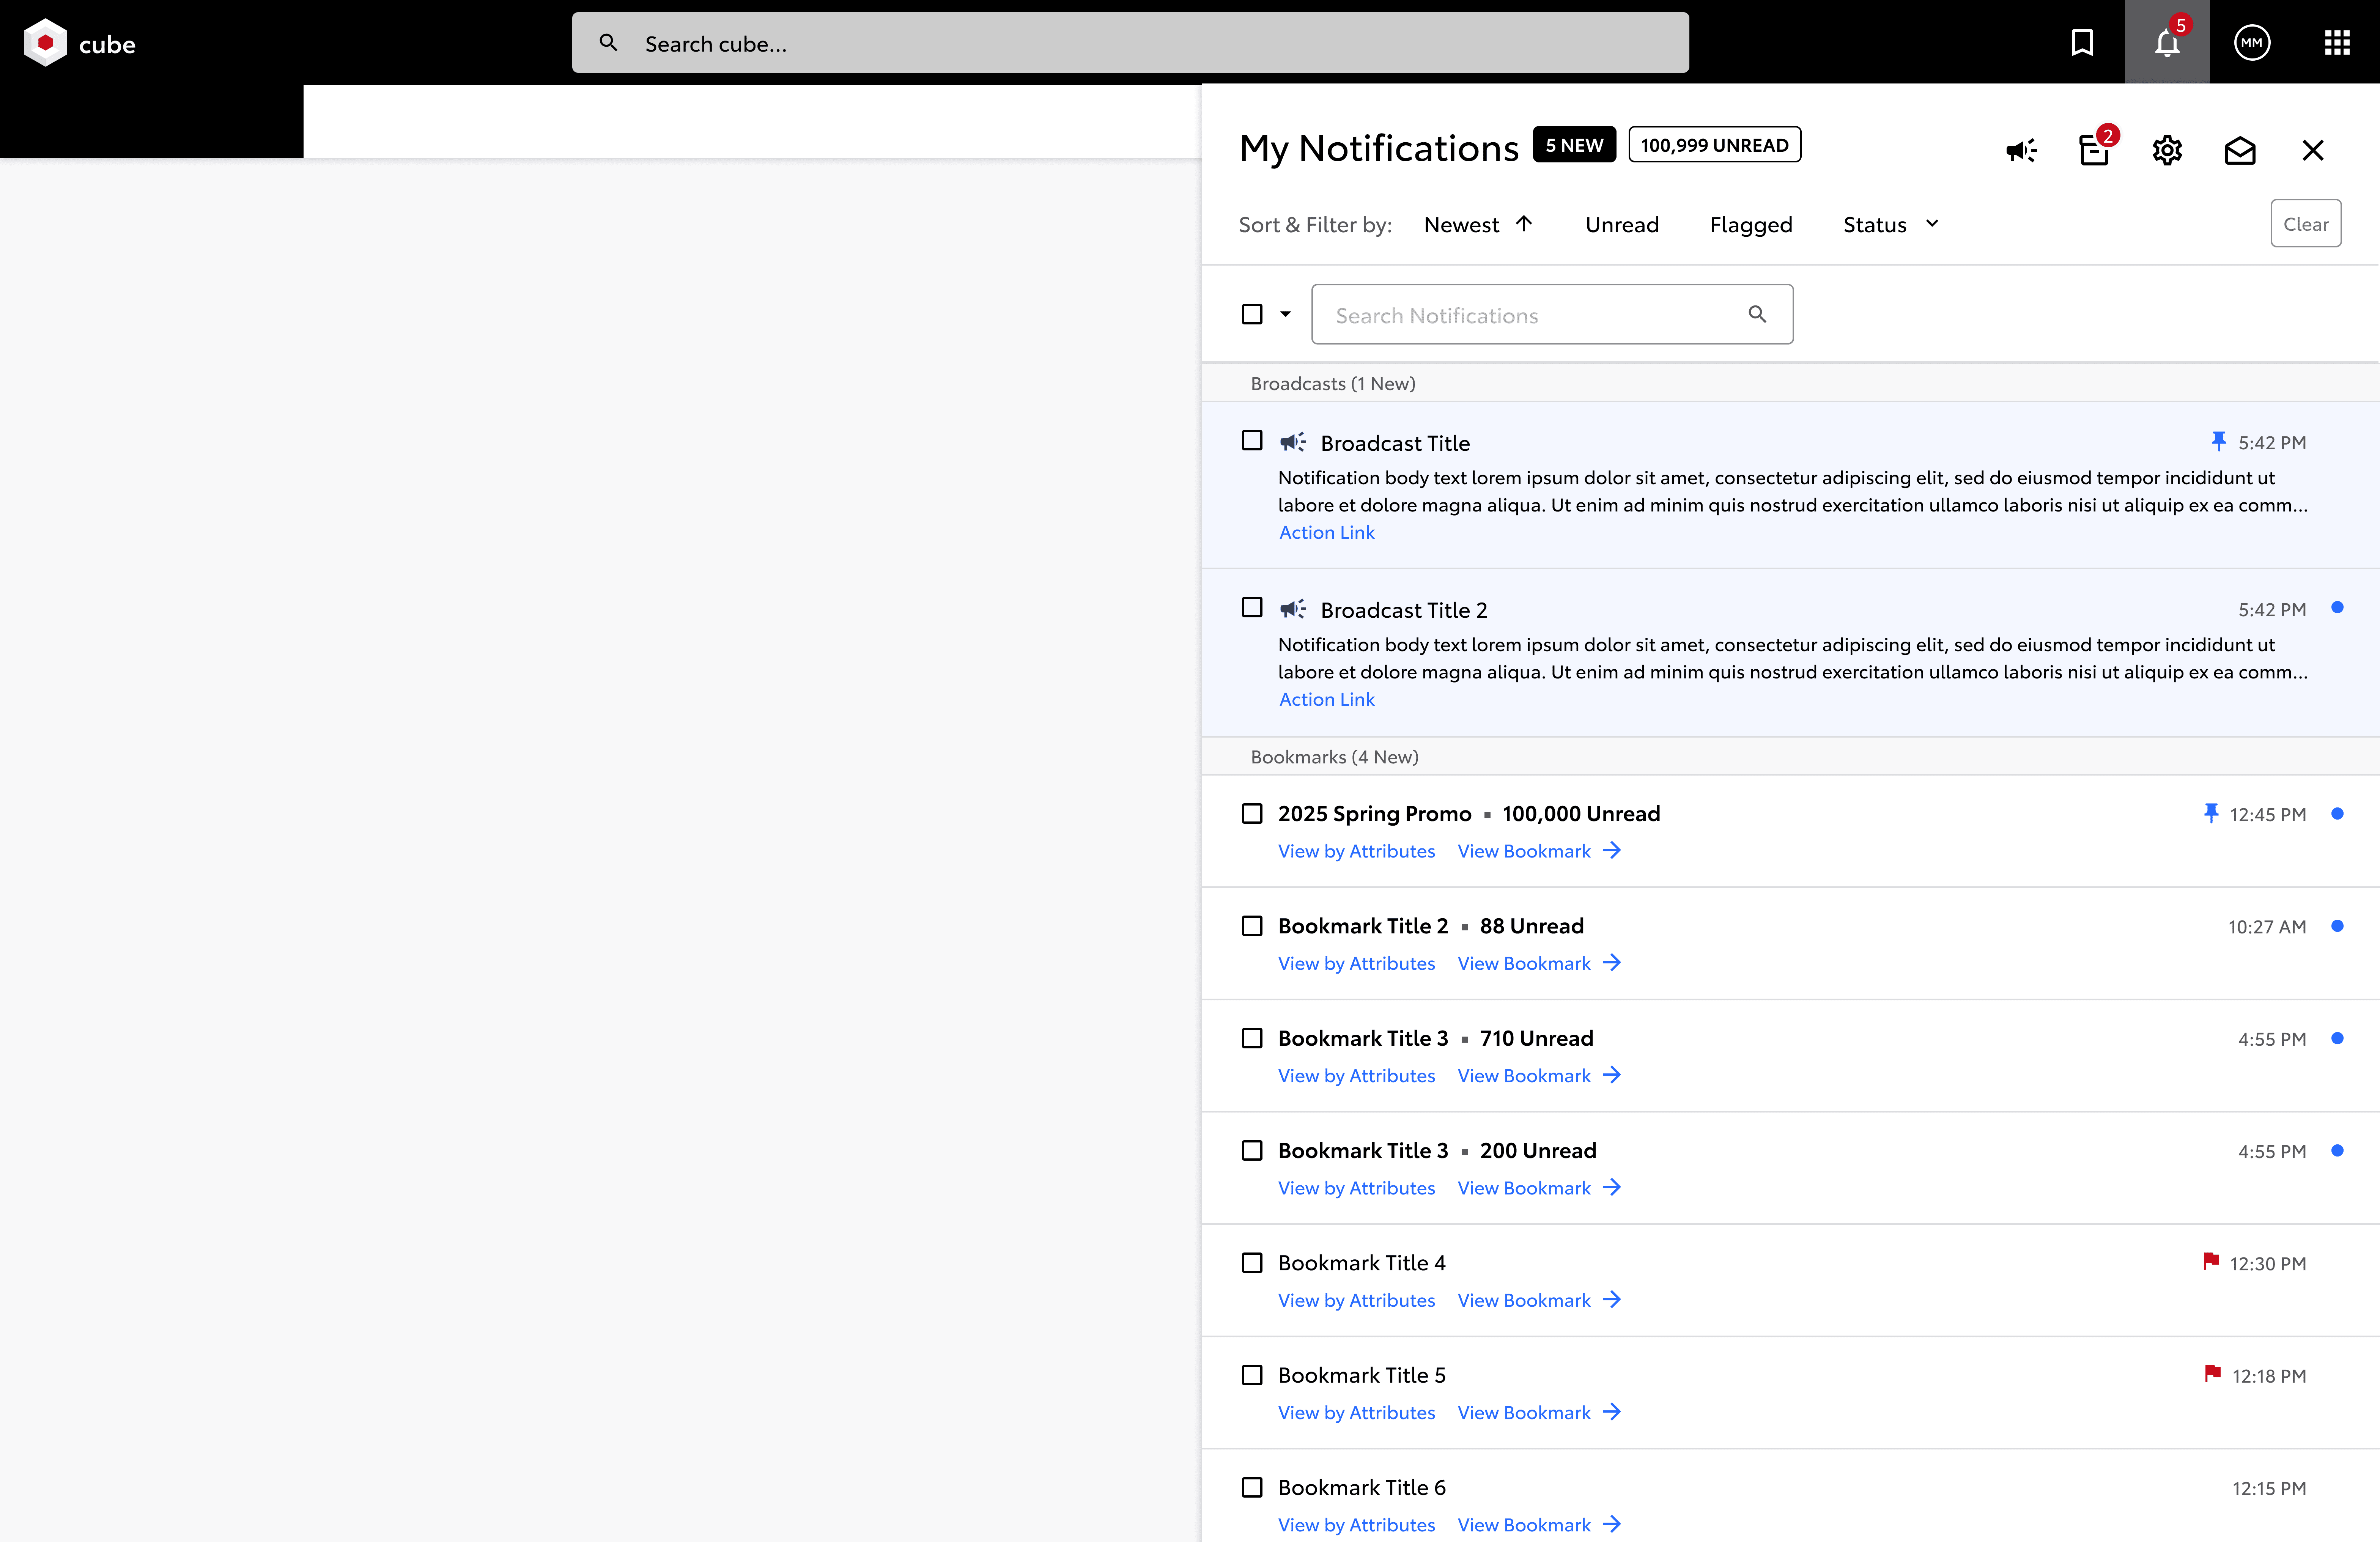Mark all as read envelope icon
This screenshot has width=2380, height=1542.
point(2240,151)
